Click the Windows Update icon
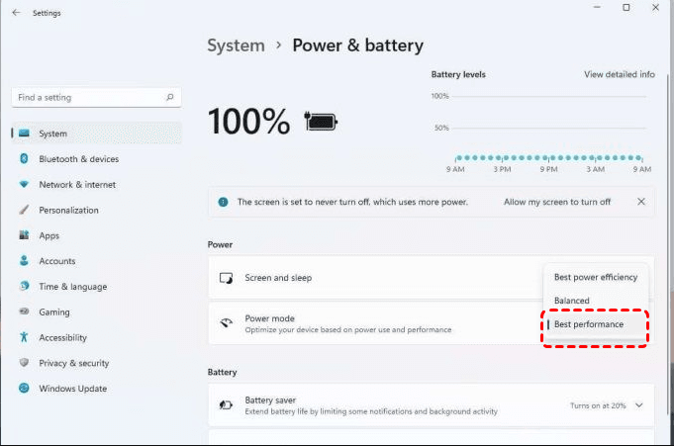This screenshot has height=446, width=674. tap(24, 389)
